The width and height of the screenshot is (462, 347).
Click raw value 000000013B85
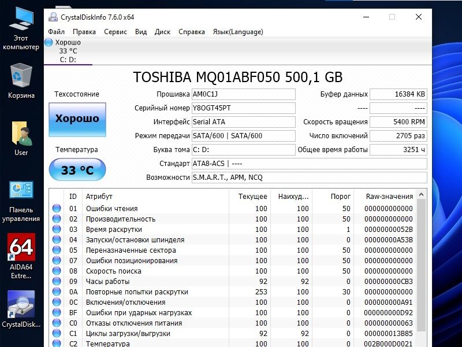tap(388, 334)
